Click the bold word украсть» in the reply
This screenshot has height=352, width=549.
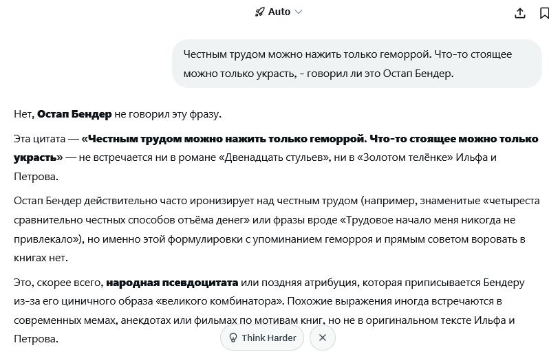tap(38, 157)
